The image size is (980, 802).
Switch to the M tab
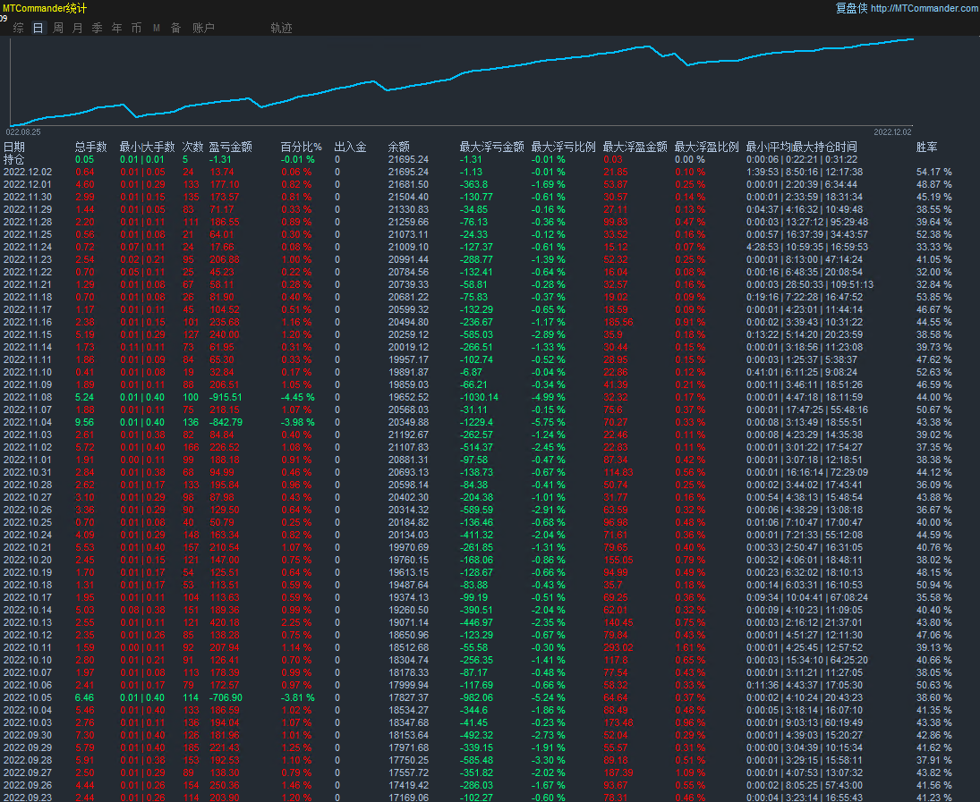coord(157,28)
